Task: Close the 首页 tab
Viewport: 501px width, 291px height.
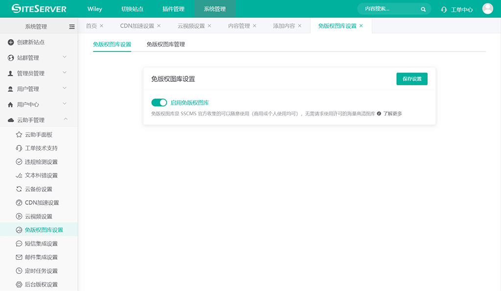Action: tap(102, 26)
